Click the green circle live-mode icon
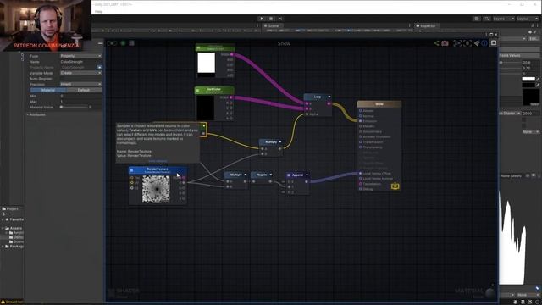The width and height of the screenshot is (542, 305). [123, 43]
